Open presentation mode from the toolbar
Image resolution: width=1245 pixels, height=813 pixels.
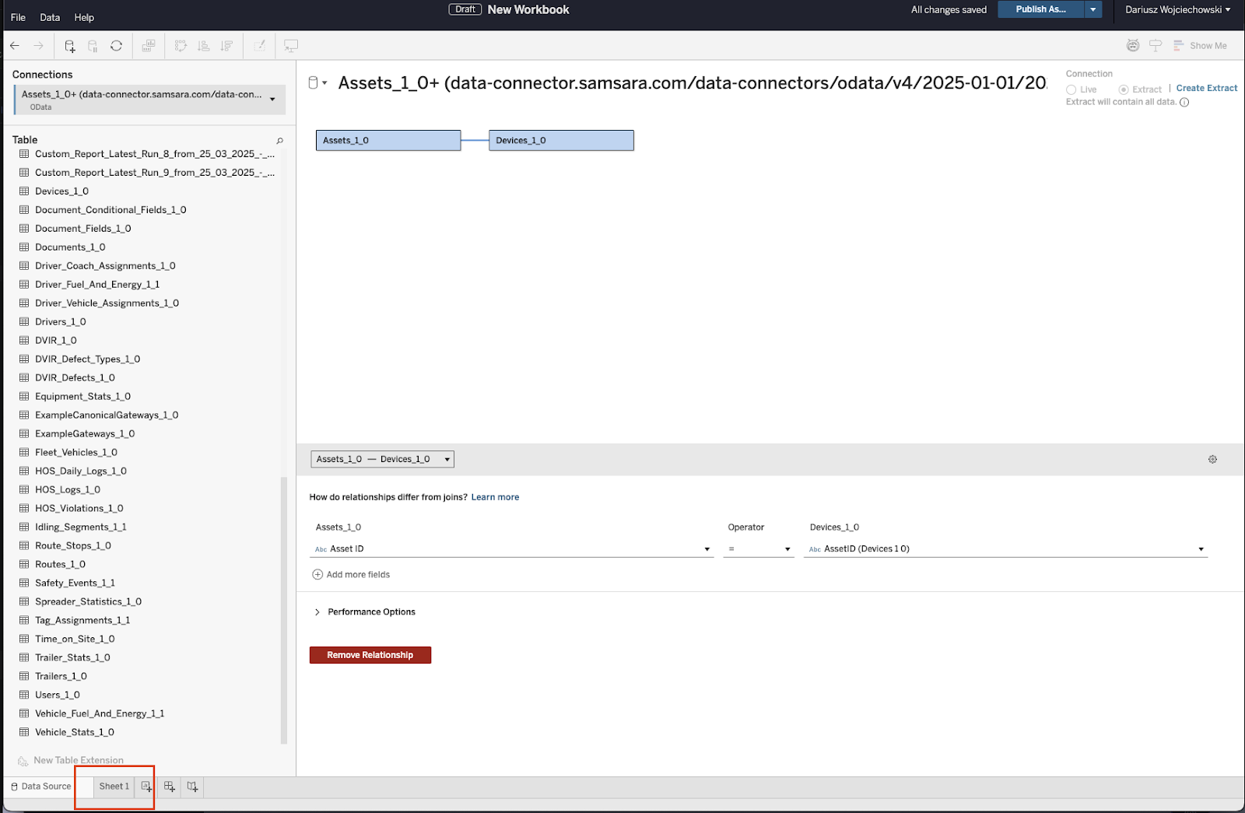click(291, 46)
